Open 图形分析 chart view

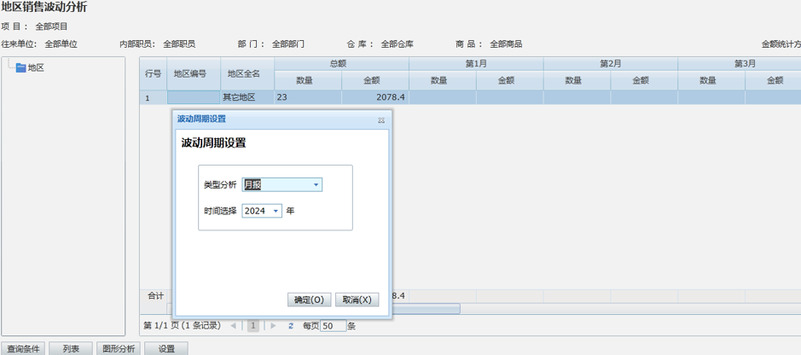tap(118, 348)
